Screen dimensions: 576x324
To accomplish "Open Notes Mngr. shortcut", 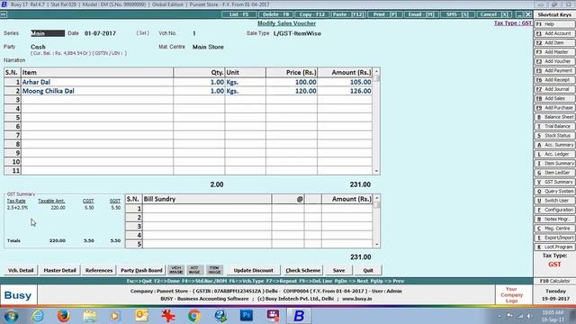I will 554,219.
